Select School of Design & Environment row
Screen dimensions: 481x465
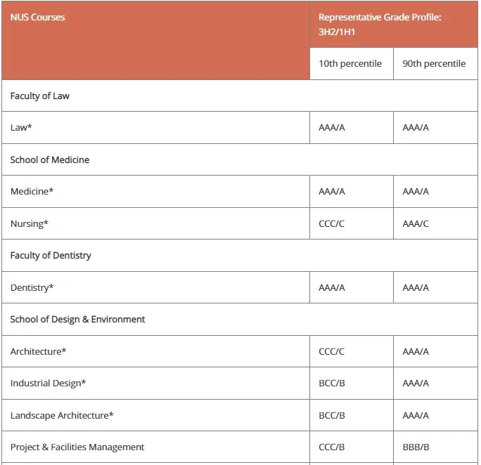coord(240,320)
